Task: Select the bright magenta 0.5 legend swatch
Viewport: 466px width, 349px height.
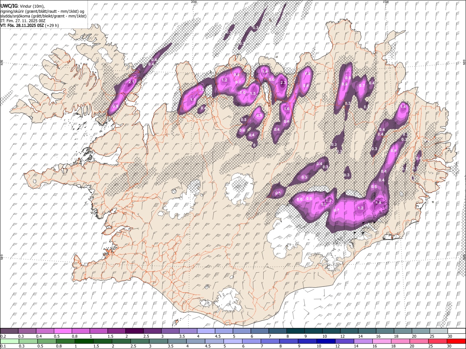Action: [x=63, y=331]
